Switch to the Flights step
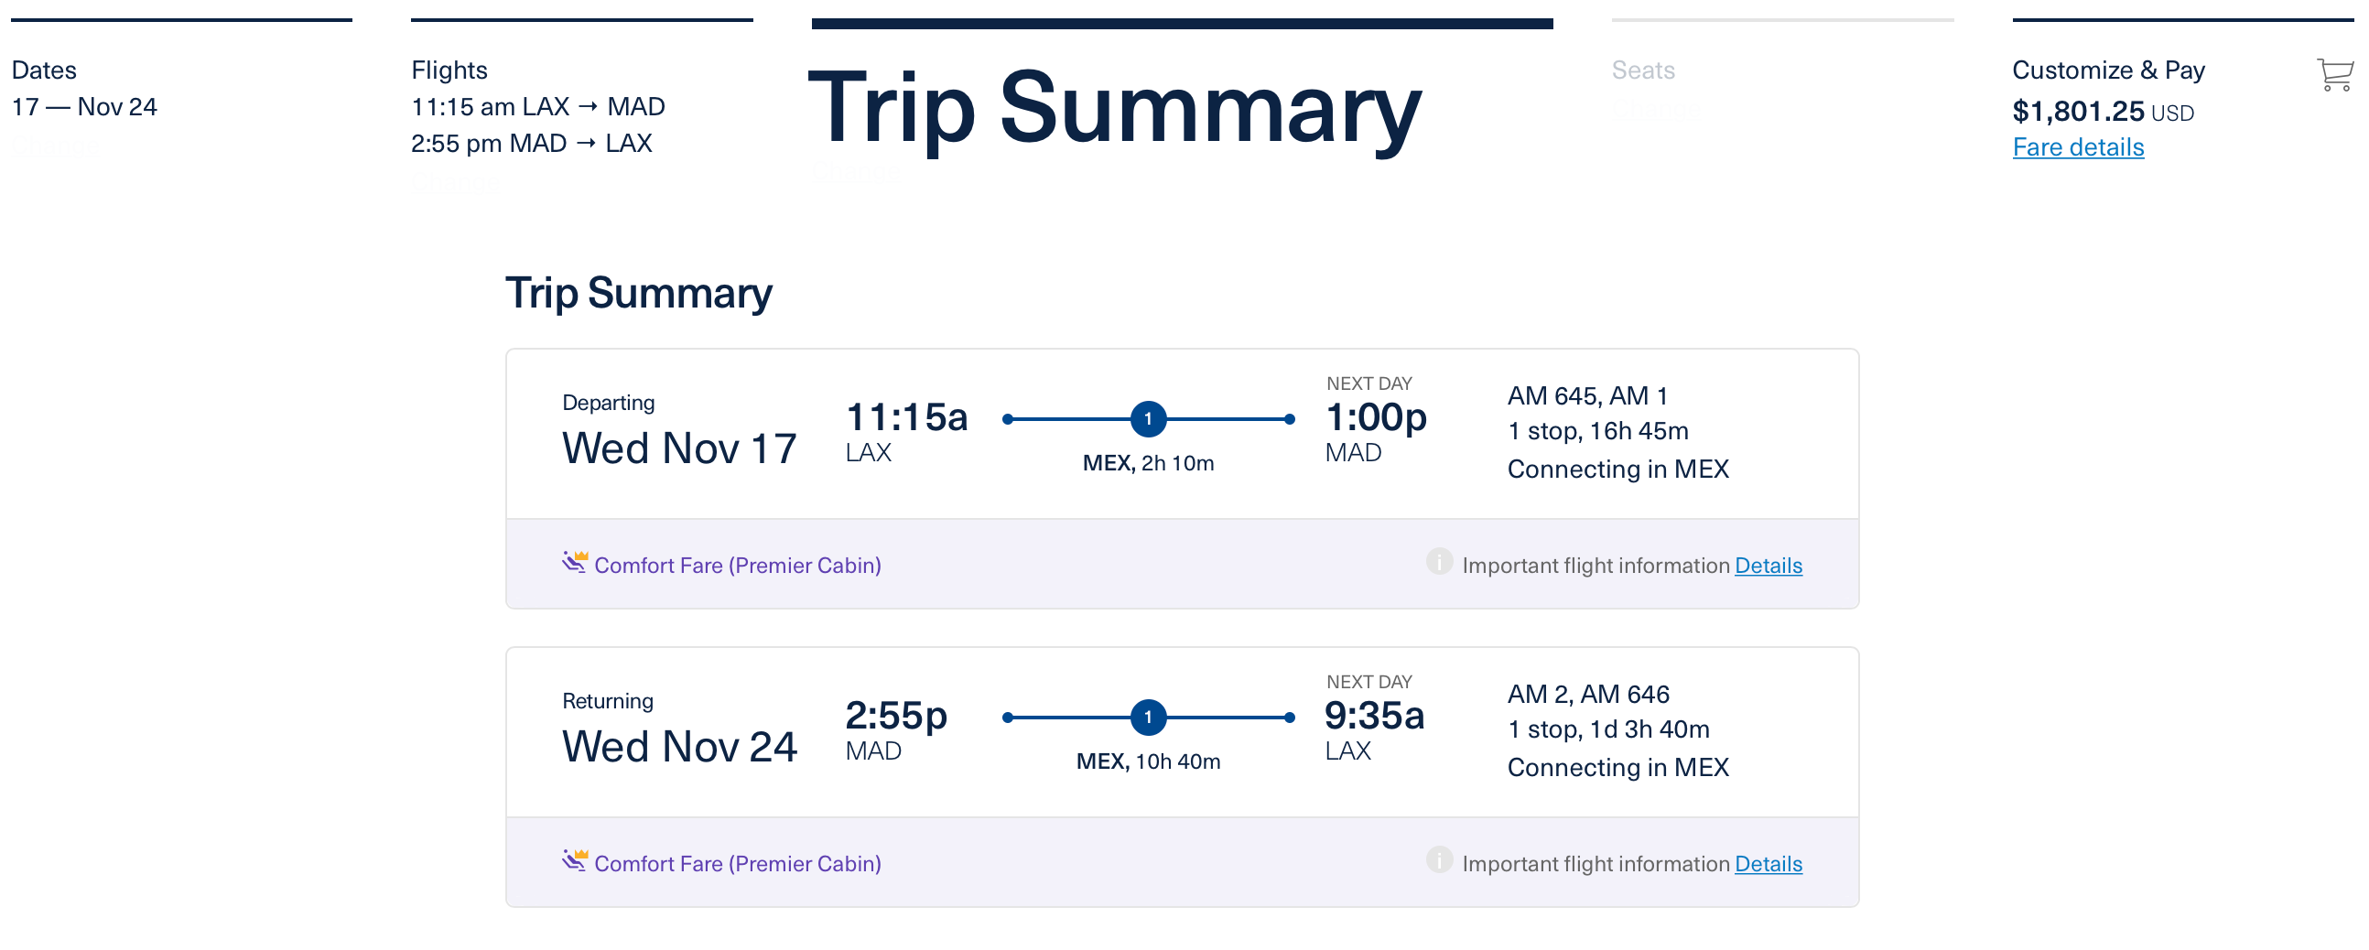2369x950 pixels. pos(449,69)
